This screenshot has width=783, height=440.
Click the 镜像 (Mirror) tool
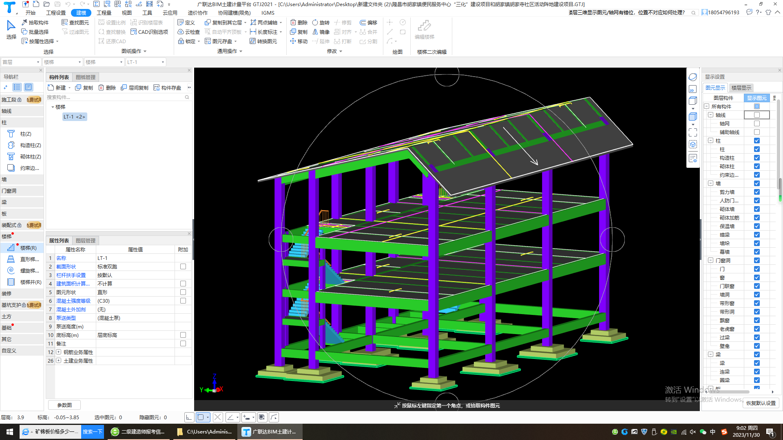click(x=321, y=32)
